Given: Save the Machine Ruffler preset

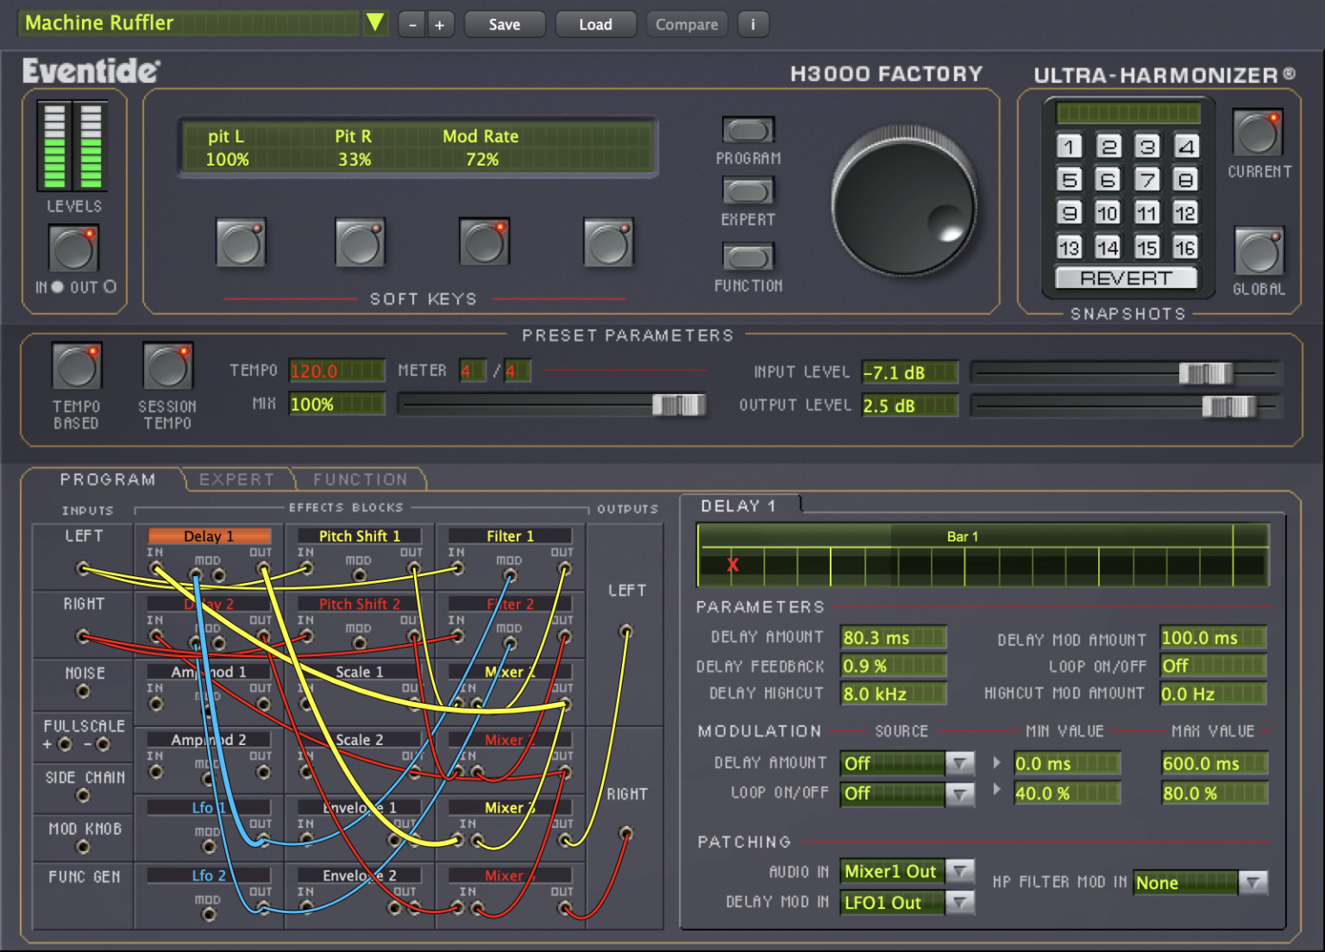Looking at the screenshot, I should click(x=504, y=24).
